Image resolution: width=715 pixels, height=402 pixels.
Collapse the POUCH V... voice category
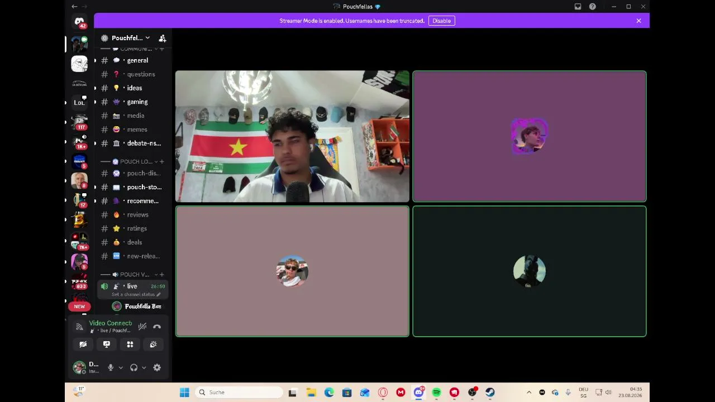click(x=131, y=275)
